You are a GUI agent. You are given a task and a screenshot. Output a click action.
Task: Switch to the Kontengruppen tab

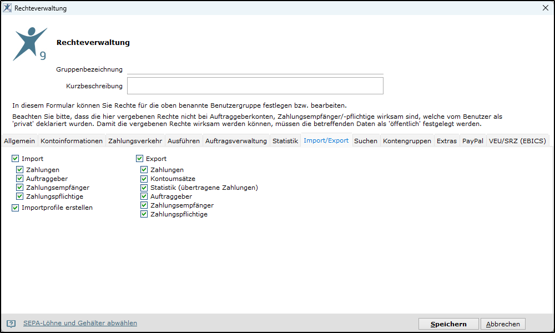coord(407,141)
